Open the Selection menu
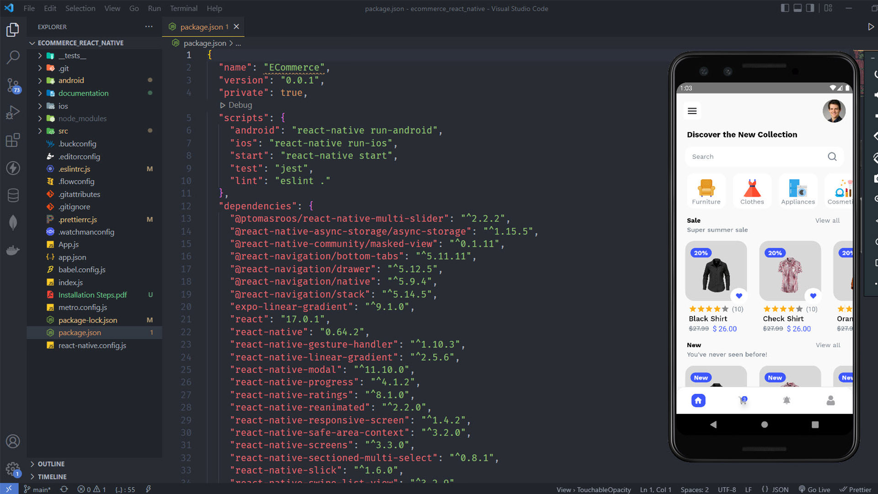 (x=80, y=8)
